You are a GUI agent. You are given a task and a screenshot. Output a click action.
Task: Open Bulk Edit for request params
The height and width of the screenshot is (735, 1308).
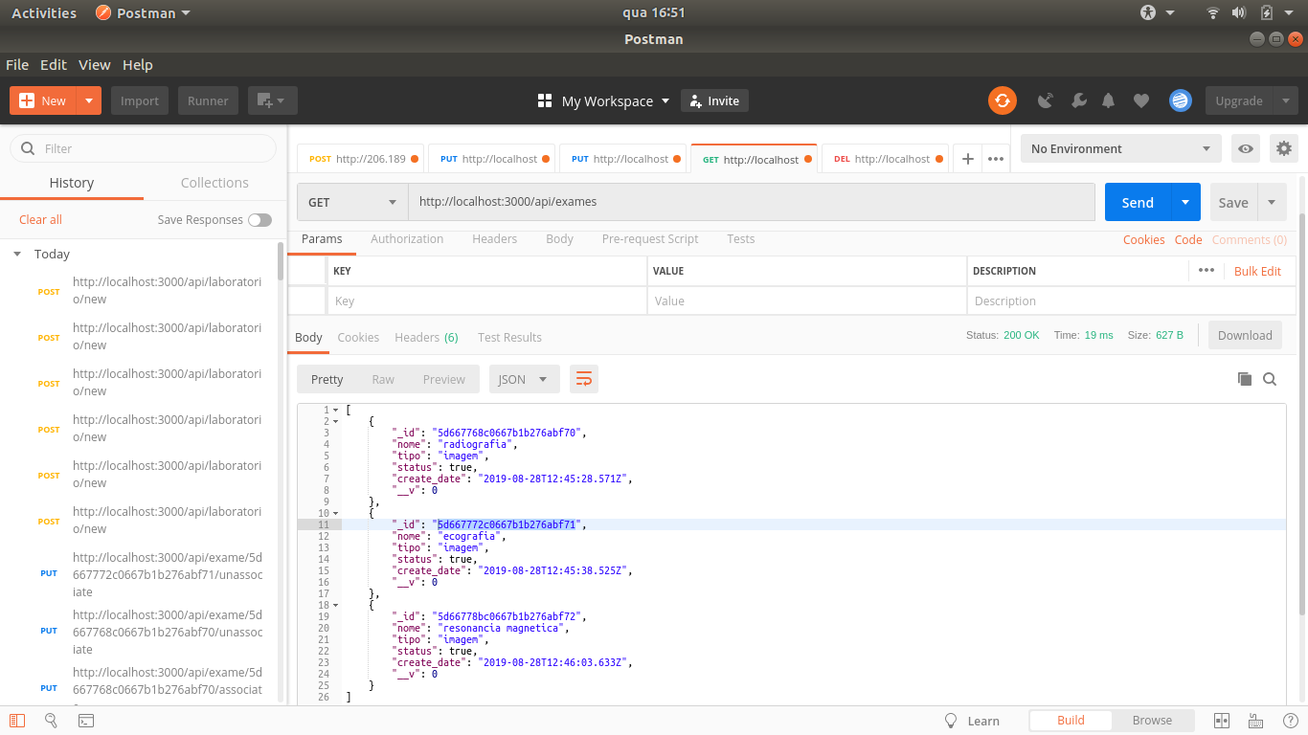tap(1258, 271)
